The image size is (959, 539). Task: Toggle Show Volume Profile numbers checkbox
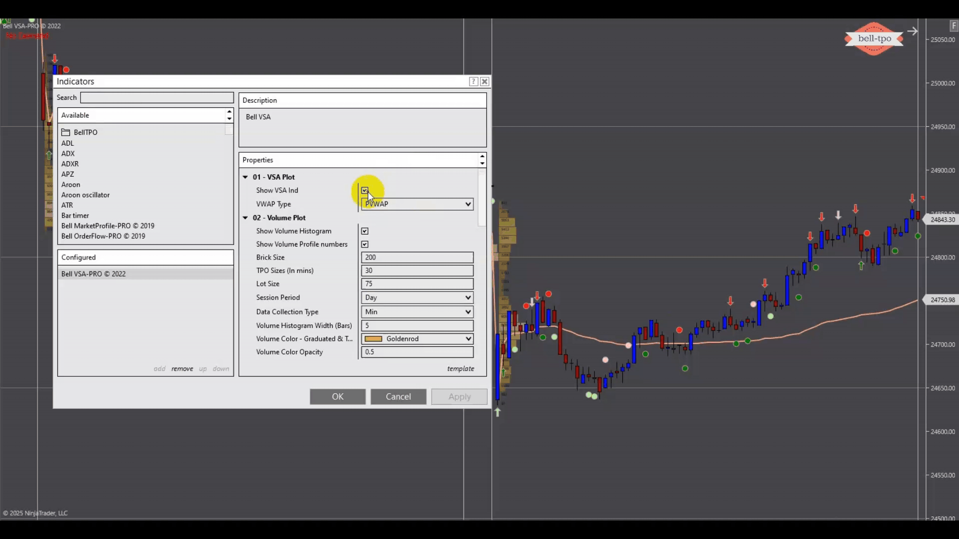[365, 244]
